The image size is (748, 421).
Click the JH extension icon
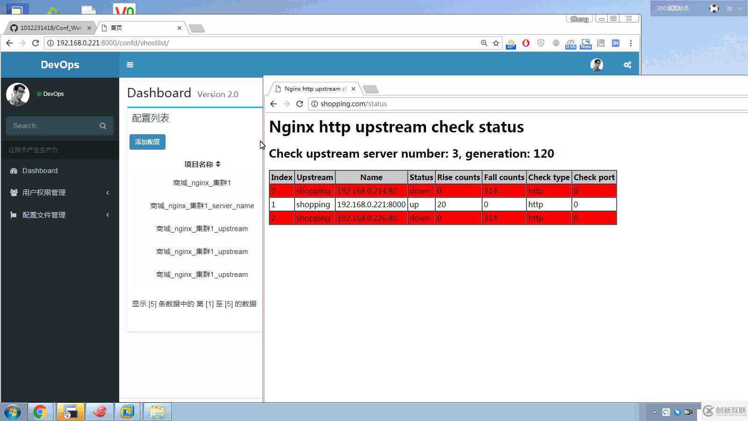(x=616, y=43)
